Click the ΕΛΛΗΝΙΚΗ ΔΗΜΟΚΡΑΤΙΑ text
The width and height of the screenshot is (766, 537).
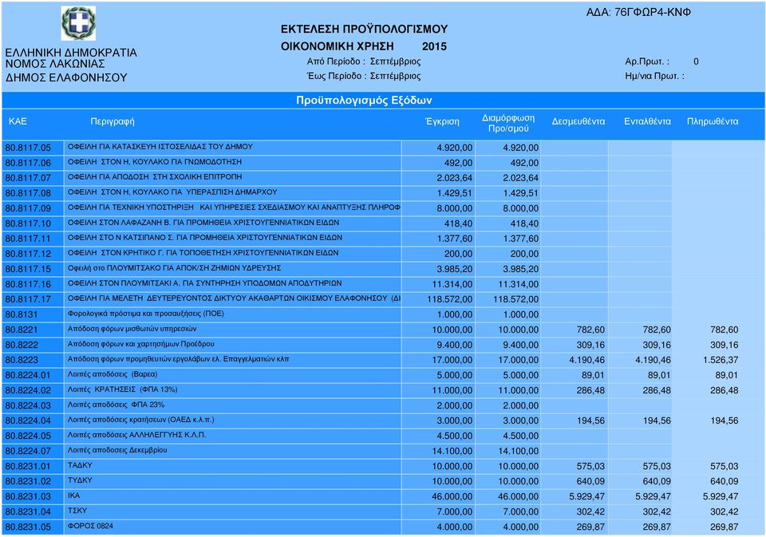click(71, 53)
